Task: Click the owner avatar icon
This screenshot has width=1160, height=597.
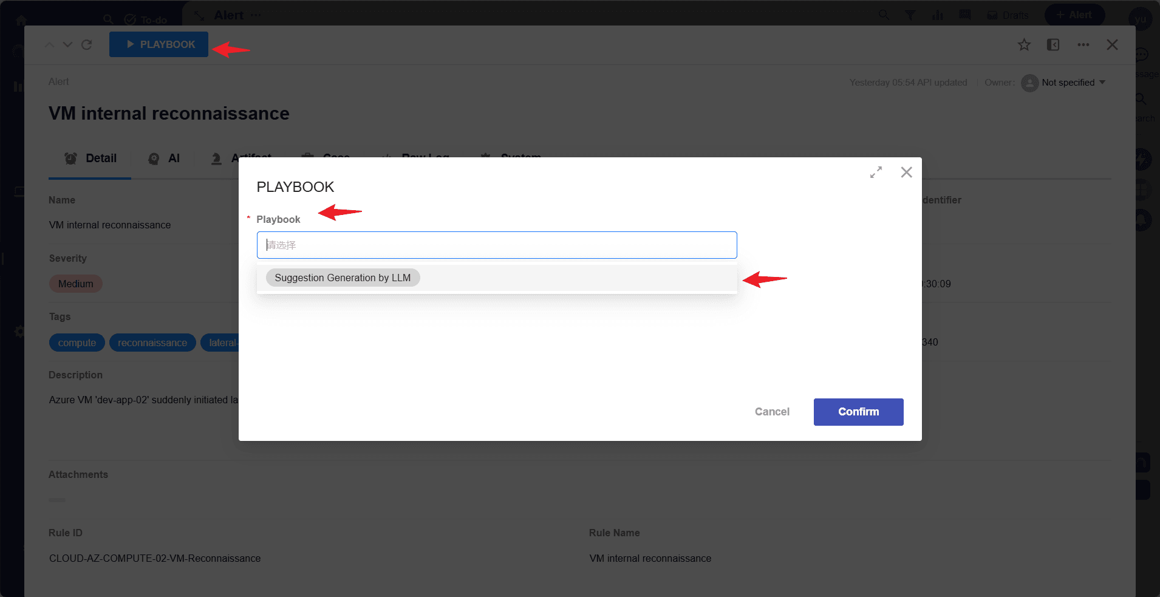Action: (1029, 83)
